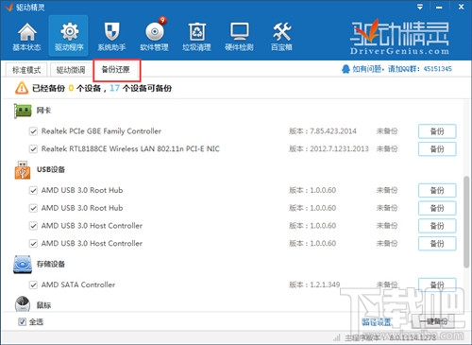Image resolution: width=472 pixels, height=345 pixels.
Task: Click the vertical scrollbar thumb
Action: click(x=466, y=222)
